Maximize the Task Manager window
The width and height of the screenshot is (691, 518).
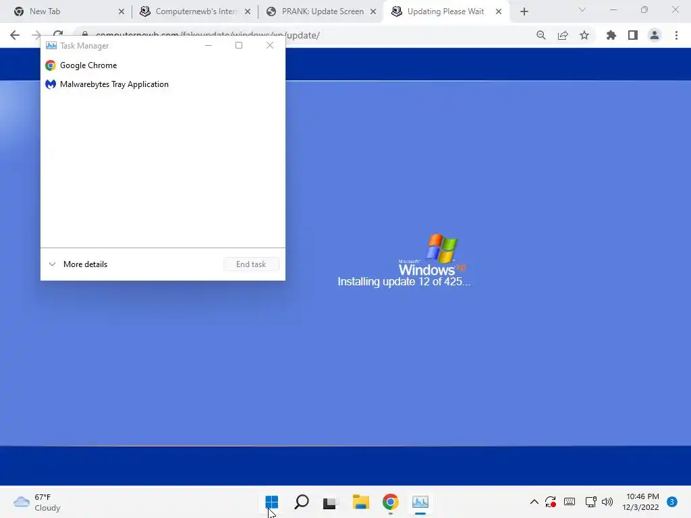239,45
